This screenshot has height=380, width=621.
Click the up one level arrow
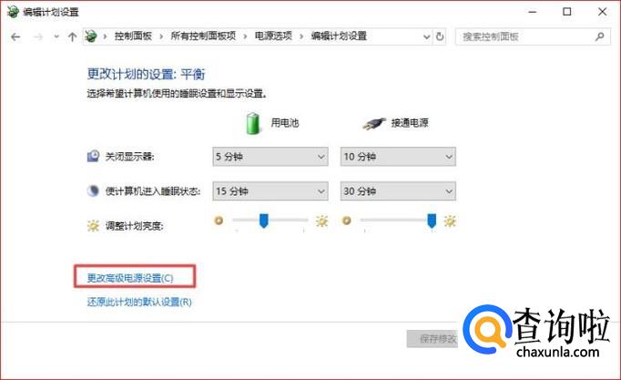(72, 36)
